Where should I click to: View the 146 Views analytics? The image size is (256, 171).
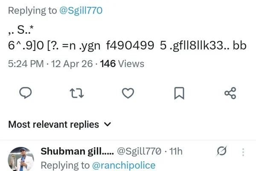point(122,64)
